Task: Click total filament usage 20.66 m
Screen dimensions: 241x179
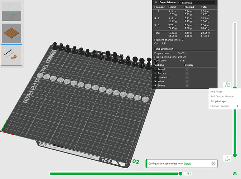Action: pyautogui.click(x=205, y=33)
